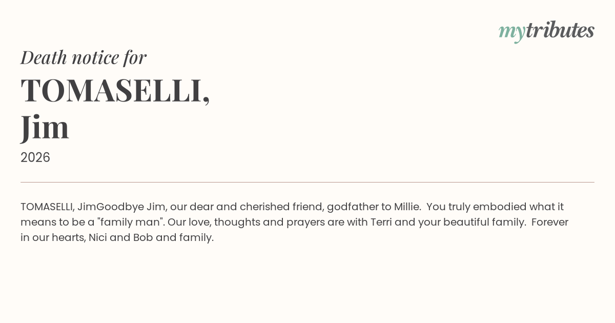The image size is (615, 323).
Task: Click the green "my" part of the logo
Action: (x=511, y=32)
